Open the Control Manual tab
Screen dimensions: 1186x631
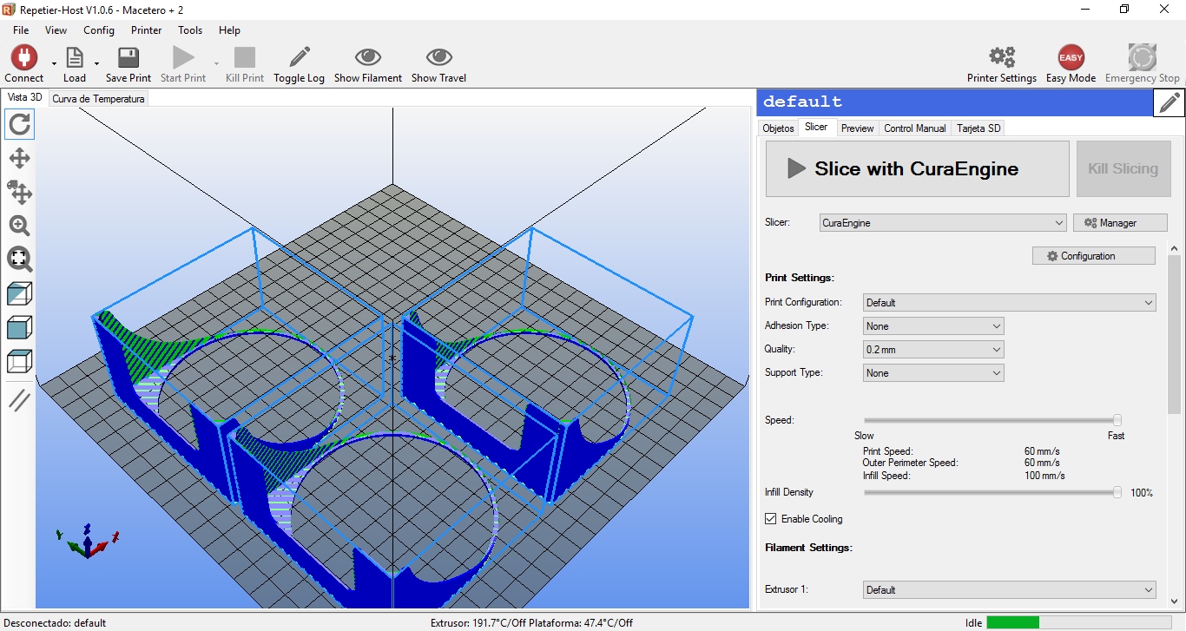tap(914, 128)
